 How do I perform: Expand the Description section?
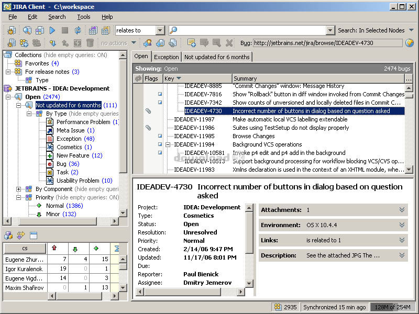pos(402,255)
